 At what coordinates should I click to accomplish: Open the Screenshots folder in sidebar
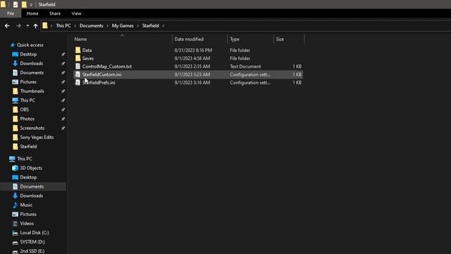tap(32, 128)
